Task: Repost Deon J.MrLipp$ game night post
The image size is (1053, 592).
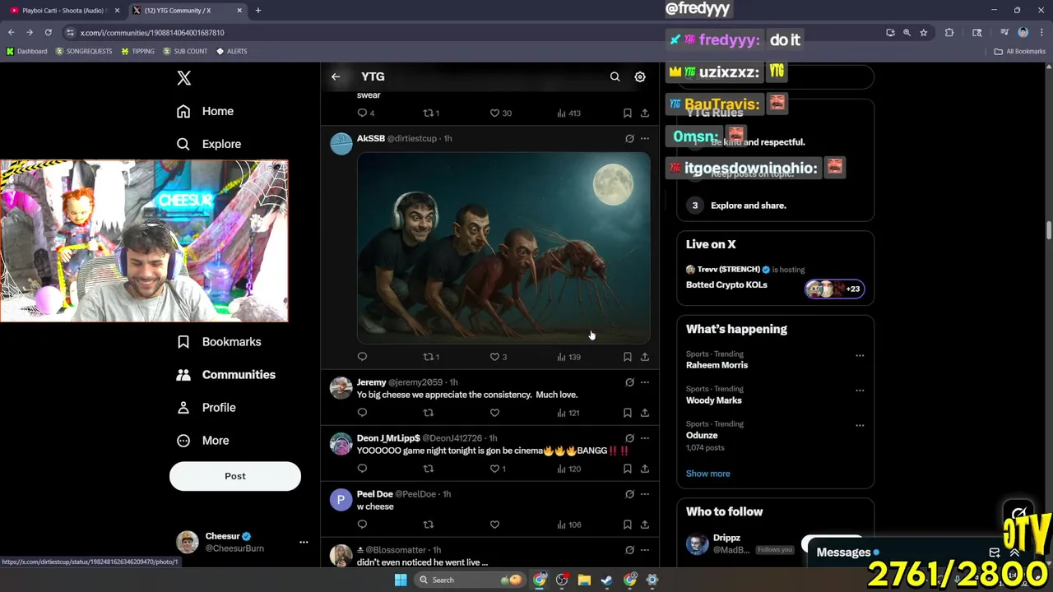Action: pyautogui.click(x=428, y=468)
